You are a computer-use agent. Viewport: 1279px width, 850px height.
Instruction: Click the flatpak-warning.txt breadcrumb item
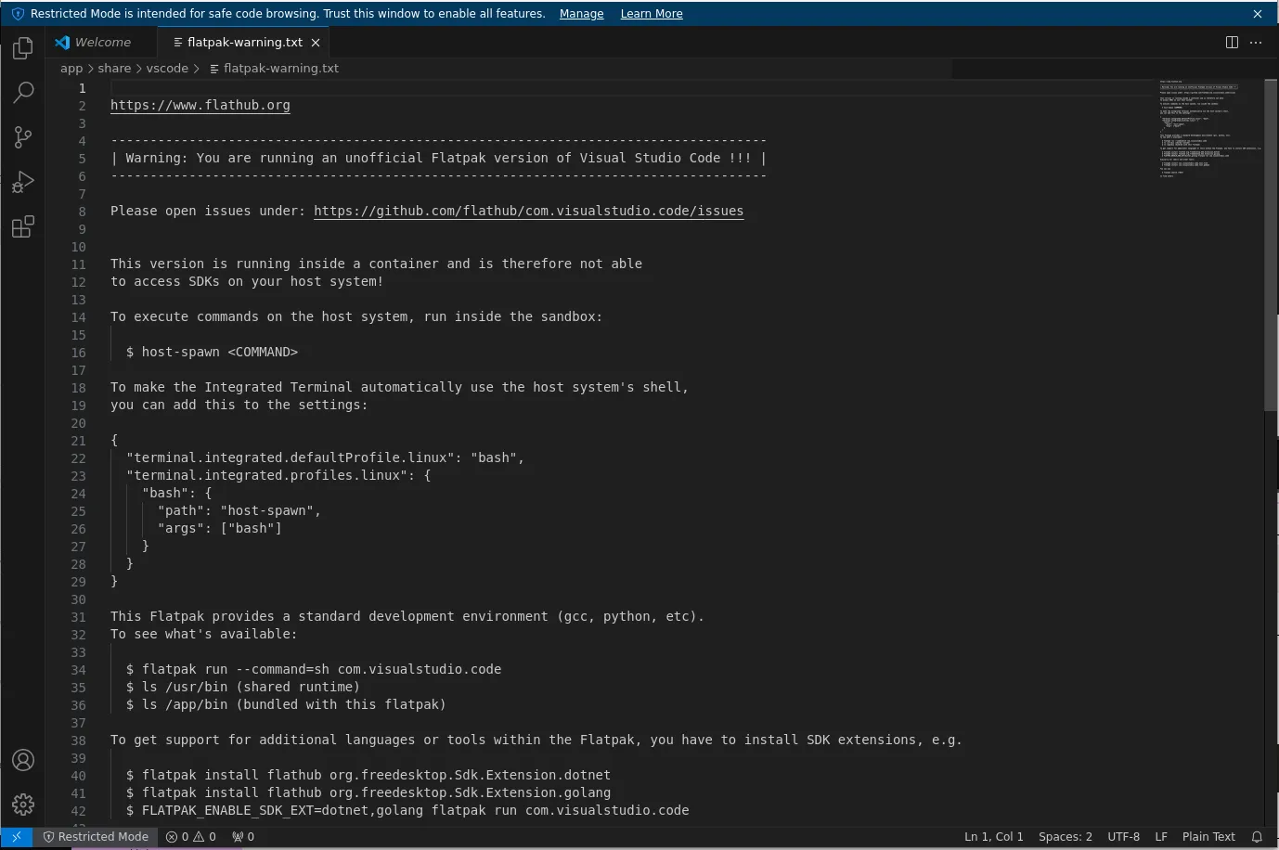pos(274,69)
